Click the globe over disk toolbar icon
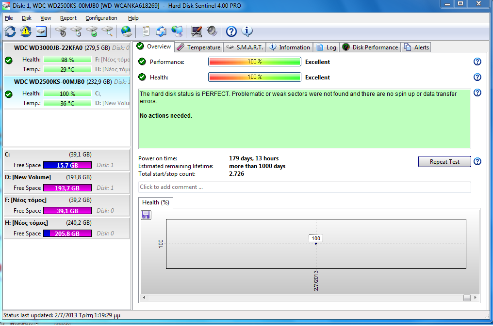 coord(126,31)
